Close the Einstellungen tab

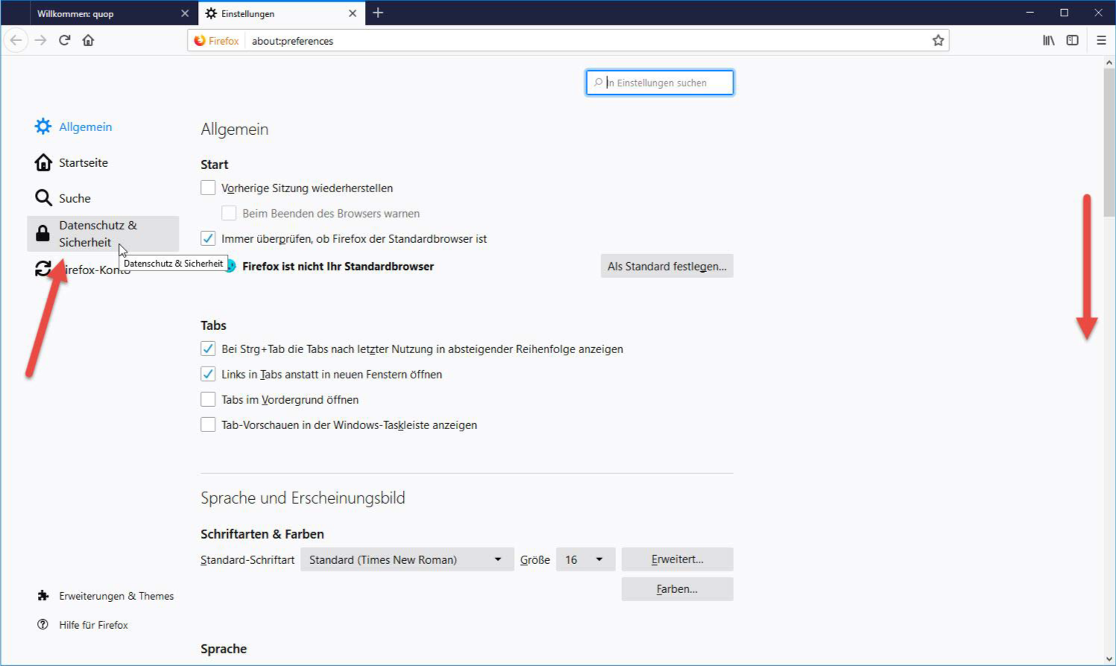coord(352,13)
